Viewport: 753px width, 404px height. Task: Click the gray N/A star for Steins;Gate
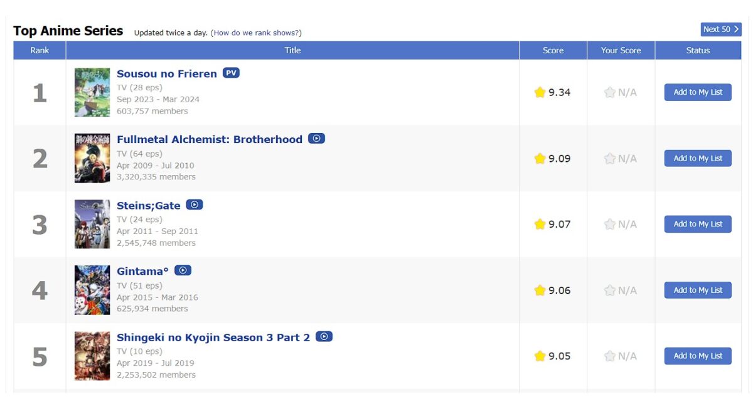(x=609, y=224)
